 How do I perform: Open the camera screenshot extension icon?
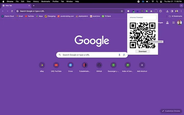(x=151, y=11)
